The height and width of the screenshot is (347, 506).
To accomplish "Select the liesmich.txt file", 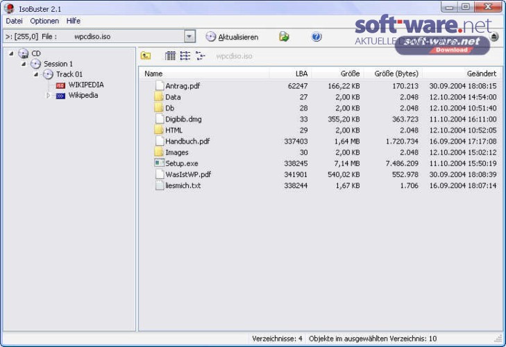I will click(183, 185).
